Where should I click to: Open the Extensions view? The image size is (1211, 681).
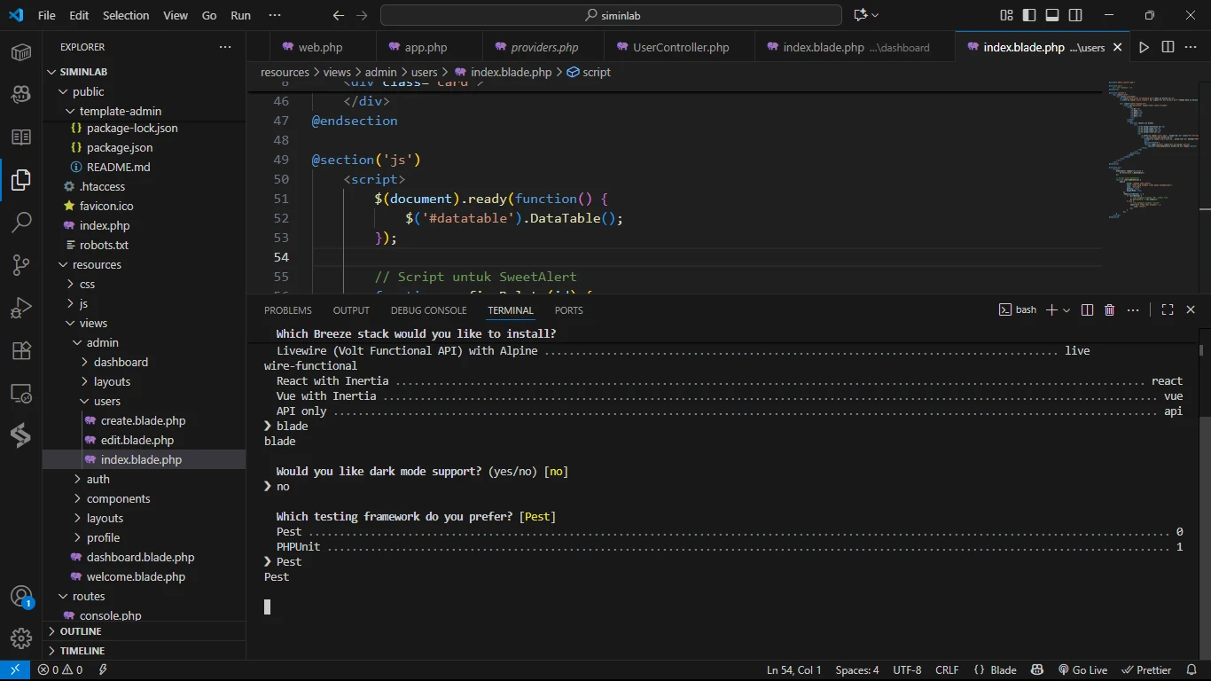[21, 350]
